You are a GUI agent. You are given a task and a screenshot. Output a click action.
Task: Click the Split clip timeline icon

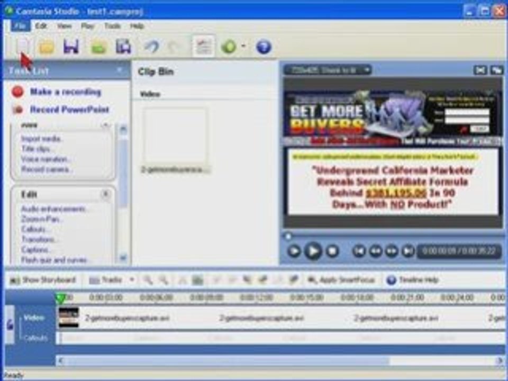[x=197, y=280]
